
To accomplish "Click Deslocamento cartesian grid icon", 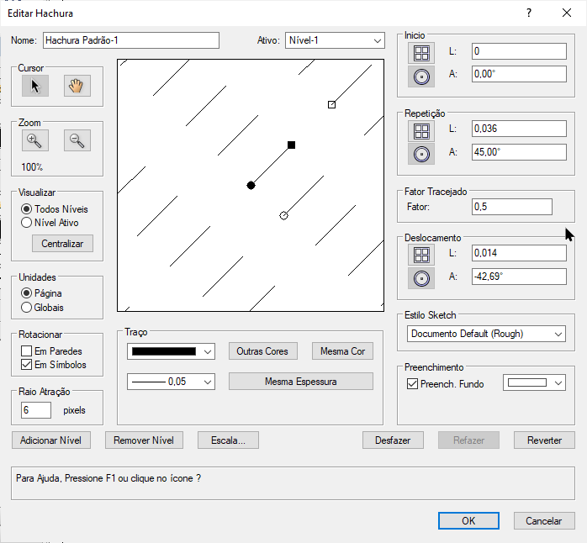I will tap(421, 255).
